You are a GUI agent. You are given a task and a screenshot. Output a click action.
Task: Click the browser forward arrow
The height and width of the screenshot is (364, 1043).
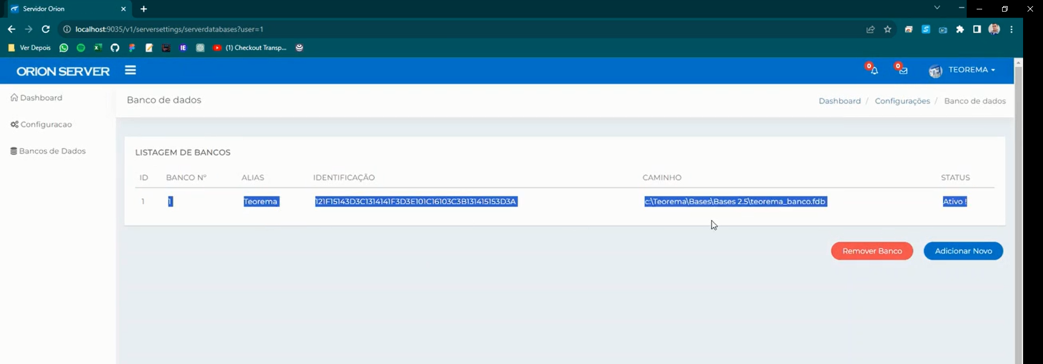coord(29,29)
